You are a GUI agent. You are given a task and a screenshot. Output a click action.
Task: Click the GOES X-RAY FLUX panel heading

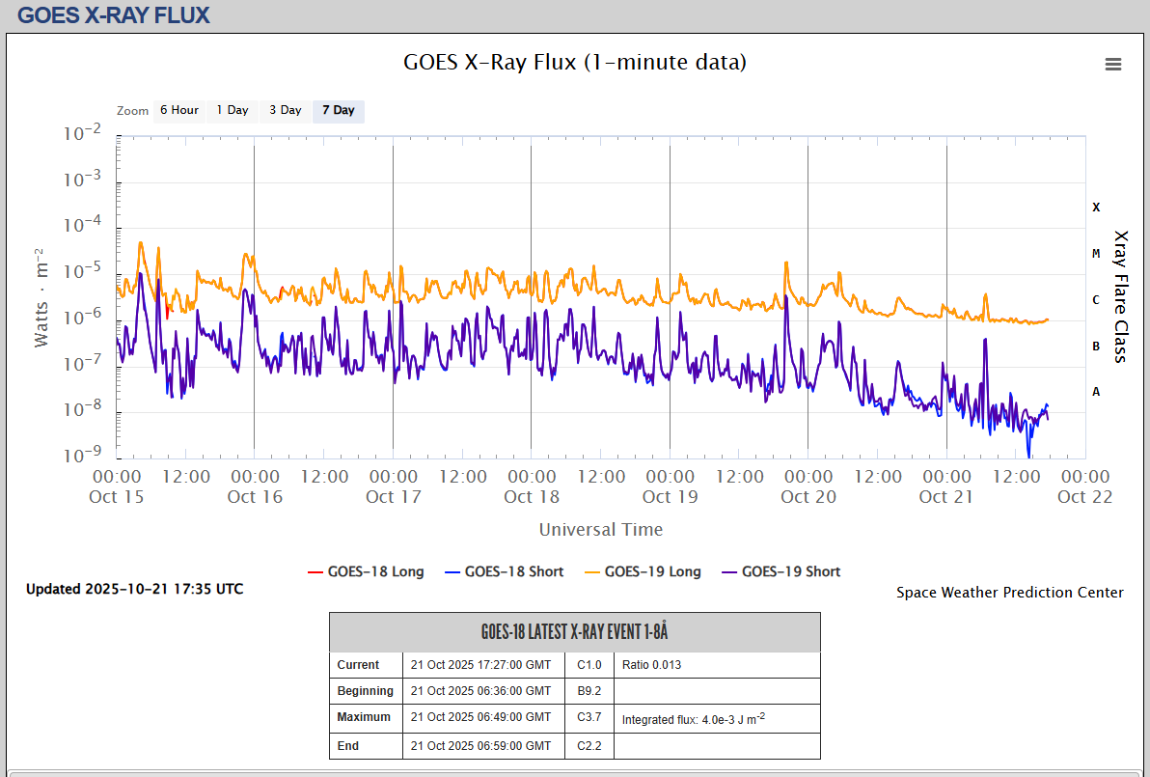(114, 15)
